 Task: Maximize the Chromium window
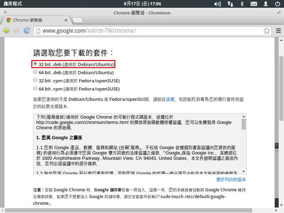(279, 12)
